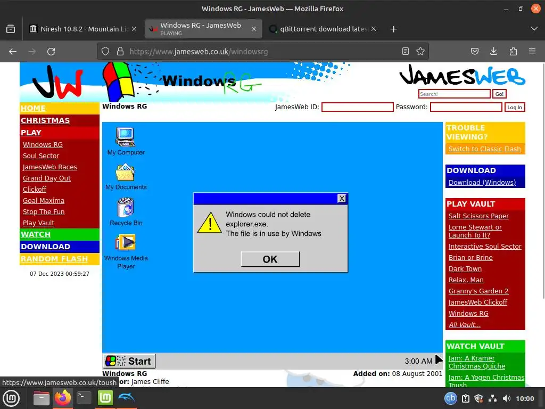Image resolution: width=545 pixels, height=409 pixels.
Task: Open Dark Town link
Action: [465, 268]
